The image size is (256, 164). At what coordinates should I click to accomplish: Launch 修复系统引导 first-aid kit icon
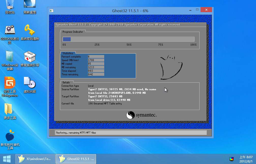click(30, 59)
